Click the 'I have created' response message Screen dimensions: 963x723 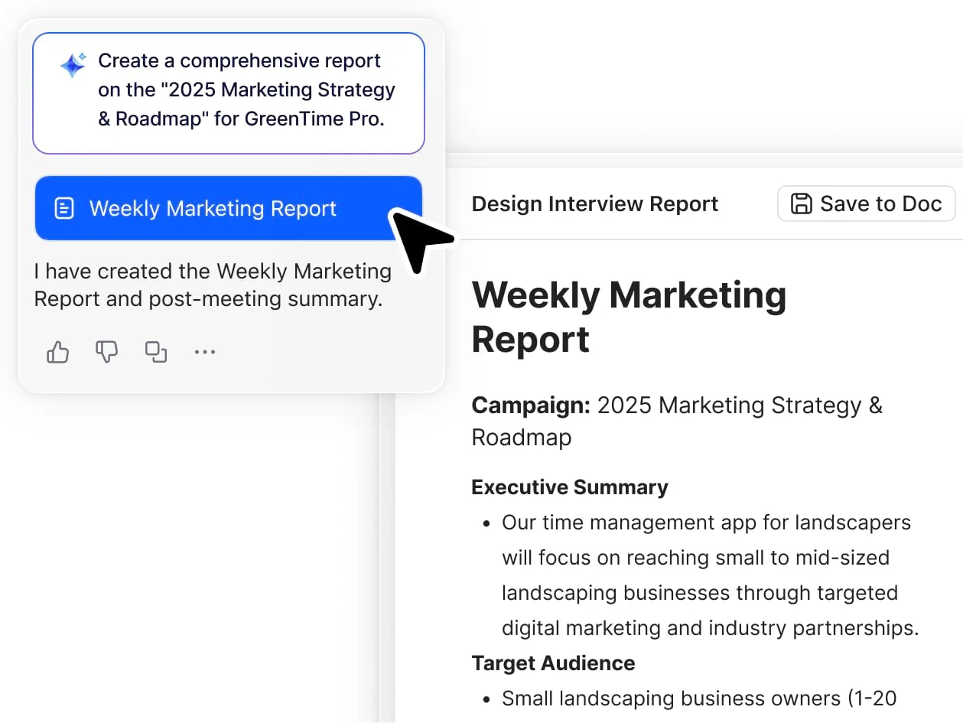pos(213,285)
